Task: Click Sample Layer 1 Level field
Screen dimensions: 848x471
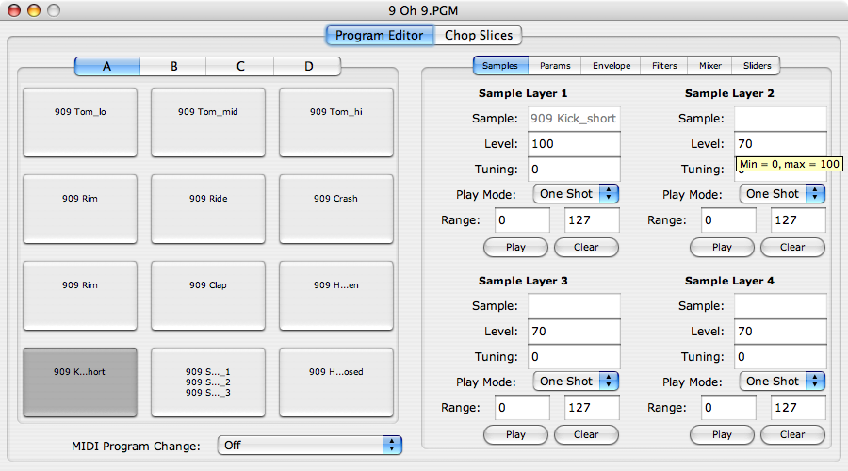Action: click(x=574, y=144)
